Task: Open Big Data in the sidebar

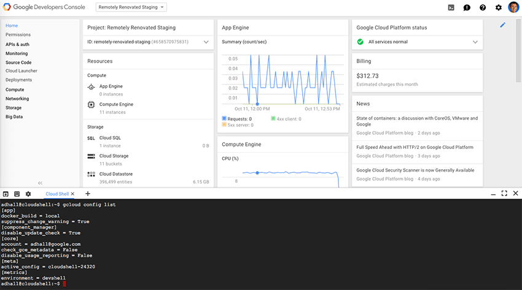Action: pos(14,116)
